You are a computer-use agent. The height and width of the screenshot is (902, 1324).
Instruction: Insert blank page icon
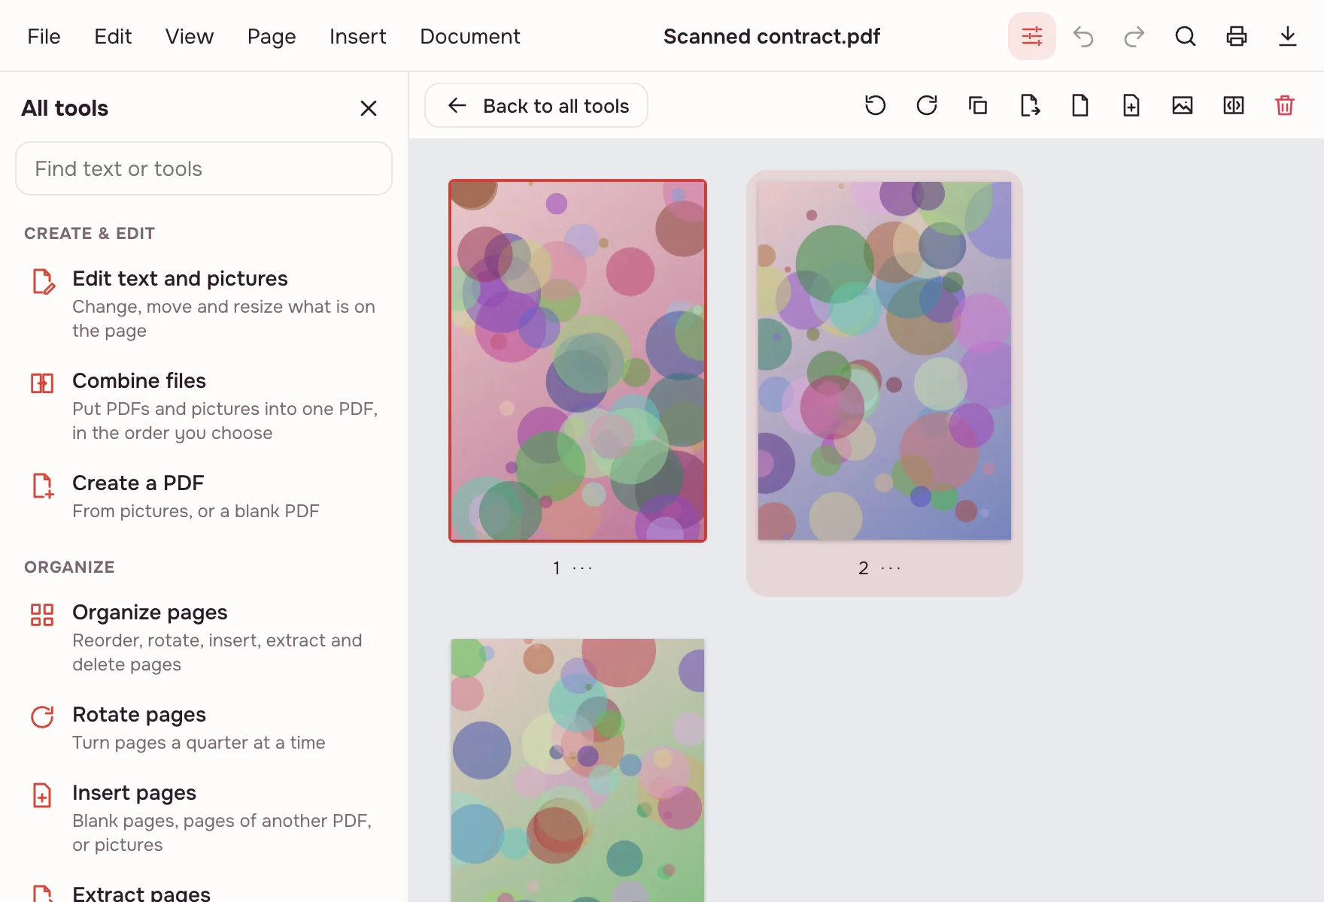(x=1080, y=105)
